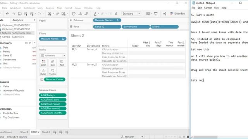Click the Fix Axes pin icon

tap(116, 14)
